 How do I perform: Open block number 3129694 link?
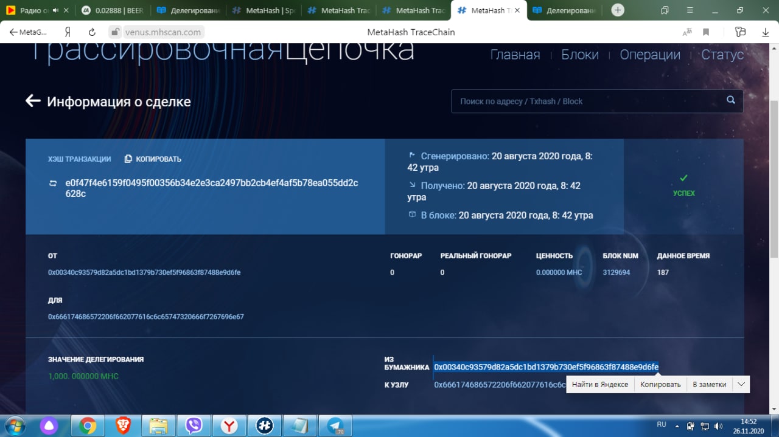tap(617, 272)
